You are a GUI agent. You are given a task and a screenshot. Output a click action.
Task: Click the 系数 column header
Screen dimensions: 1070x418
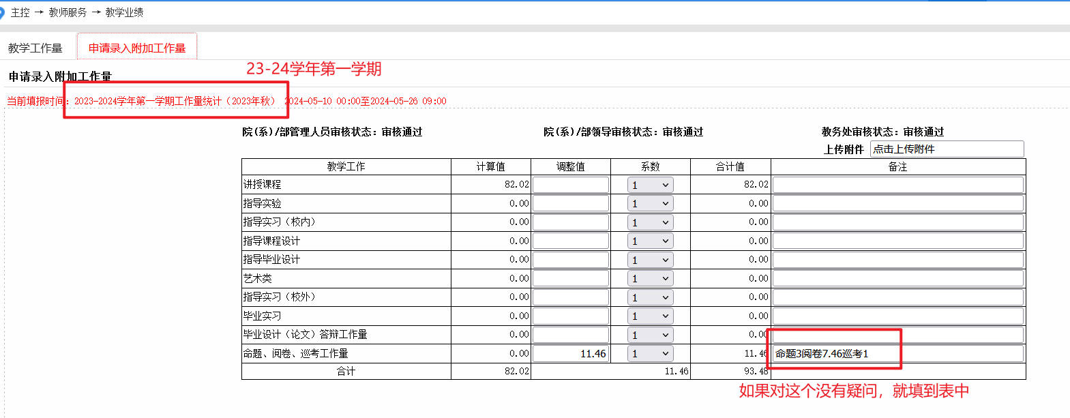click(651, 166)
